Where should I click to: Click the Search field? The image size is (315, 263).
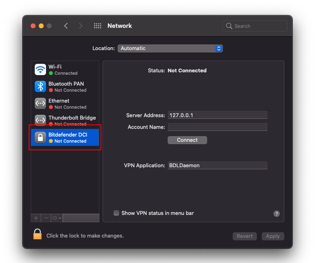255,26
